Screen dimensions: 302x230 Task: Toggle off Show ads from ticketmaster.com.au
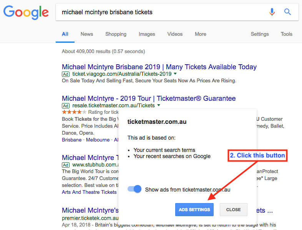click(134, 189)
